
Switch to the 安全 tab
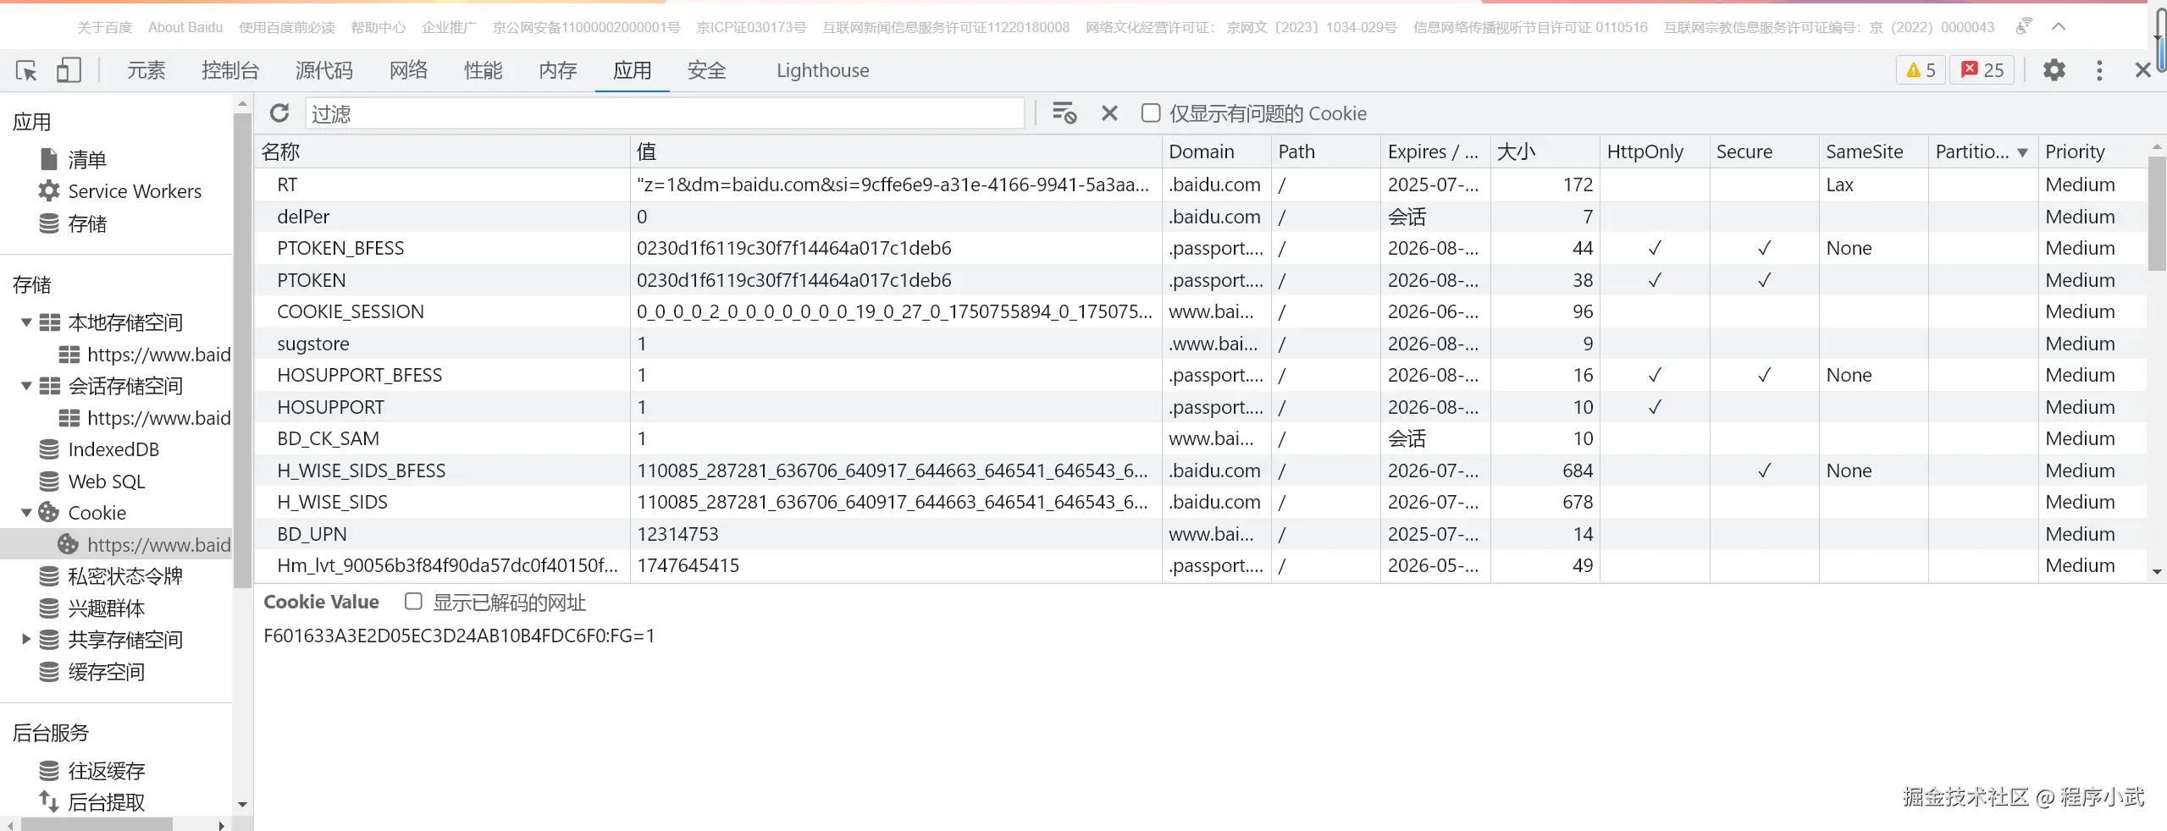click(x=706, y=70)
